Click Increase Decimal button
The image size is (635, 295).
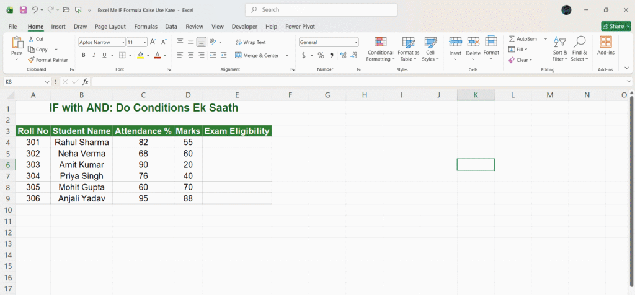tap(343, 55)
